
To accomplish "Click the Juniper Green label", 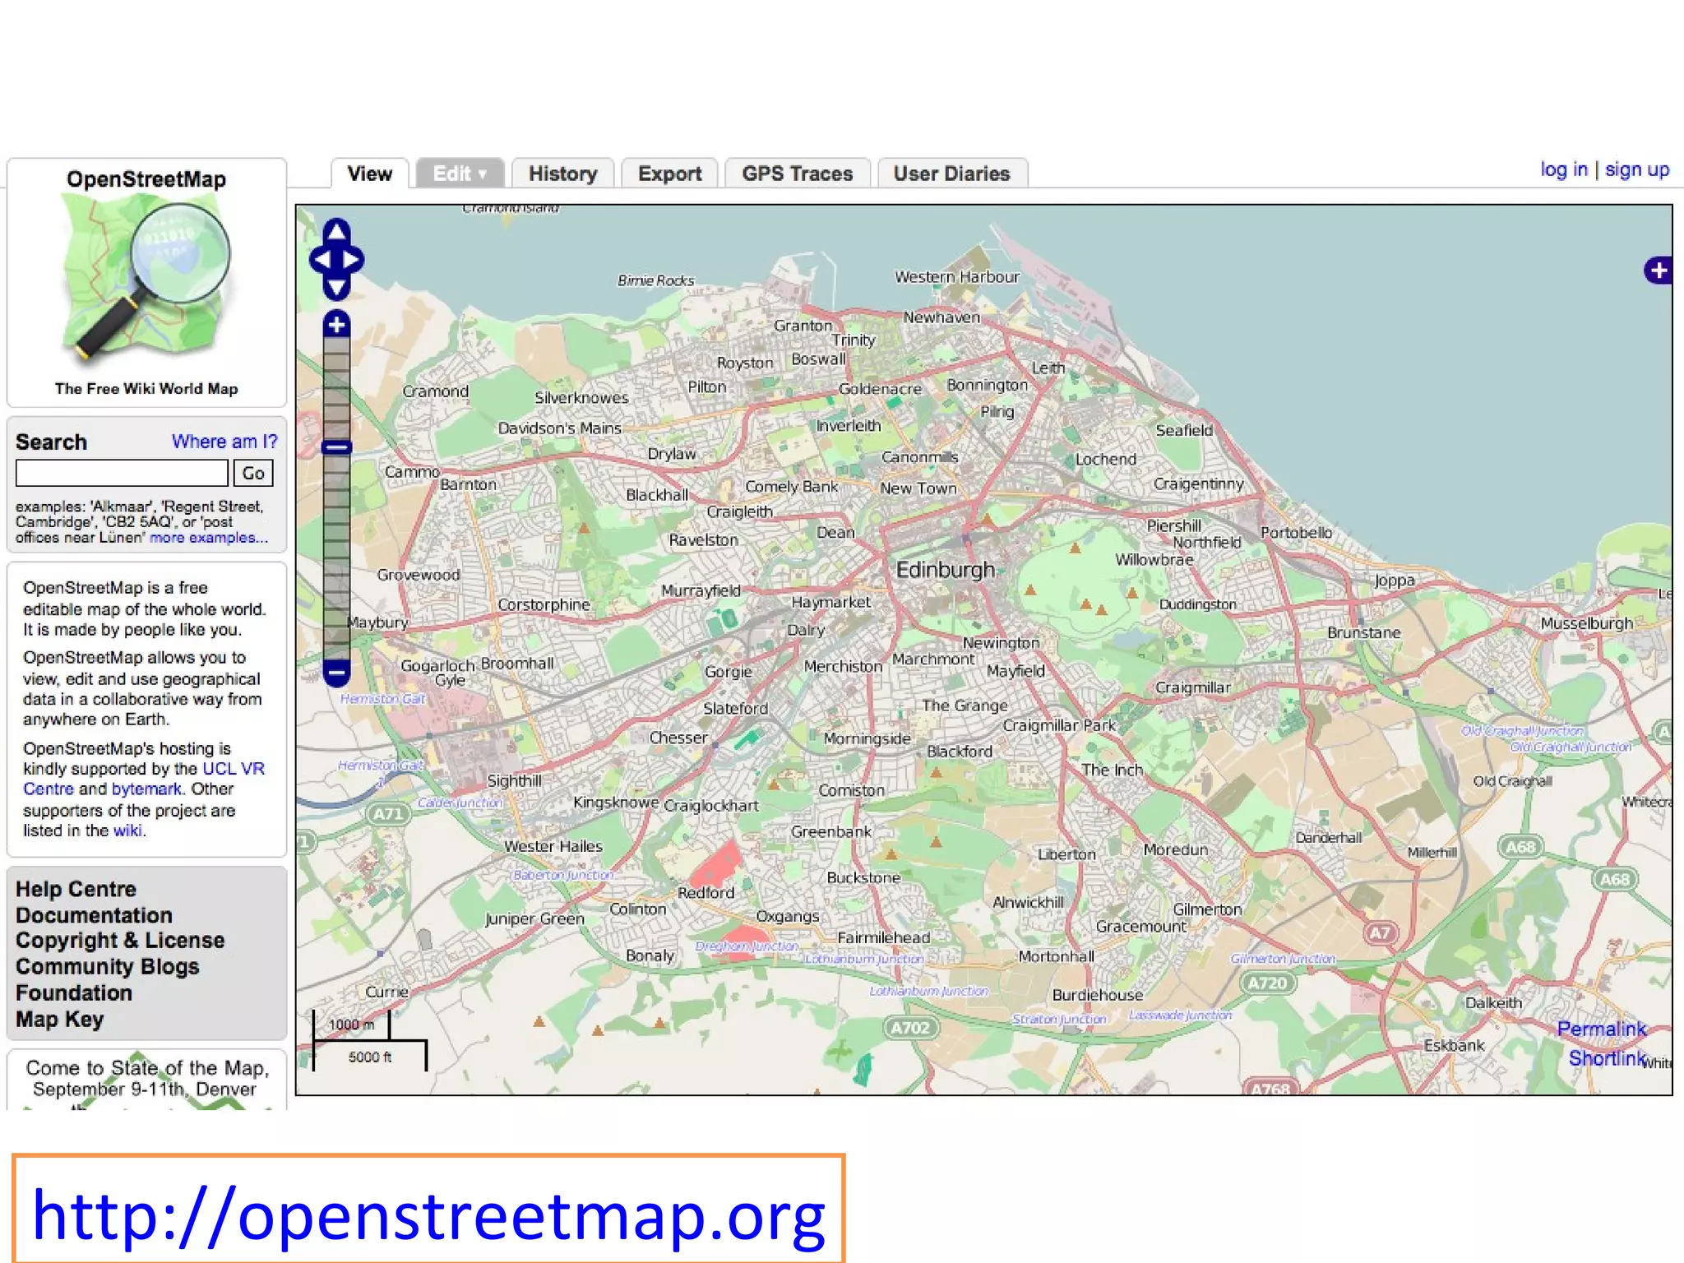I will [534, 919].
